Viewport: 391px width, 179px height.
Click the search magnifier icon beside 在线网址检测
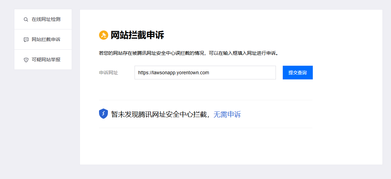click(26, 20)
